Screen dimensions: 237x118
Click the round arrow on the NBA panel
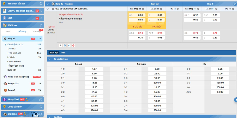coord(41,18)
